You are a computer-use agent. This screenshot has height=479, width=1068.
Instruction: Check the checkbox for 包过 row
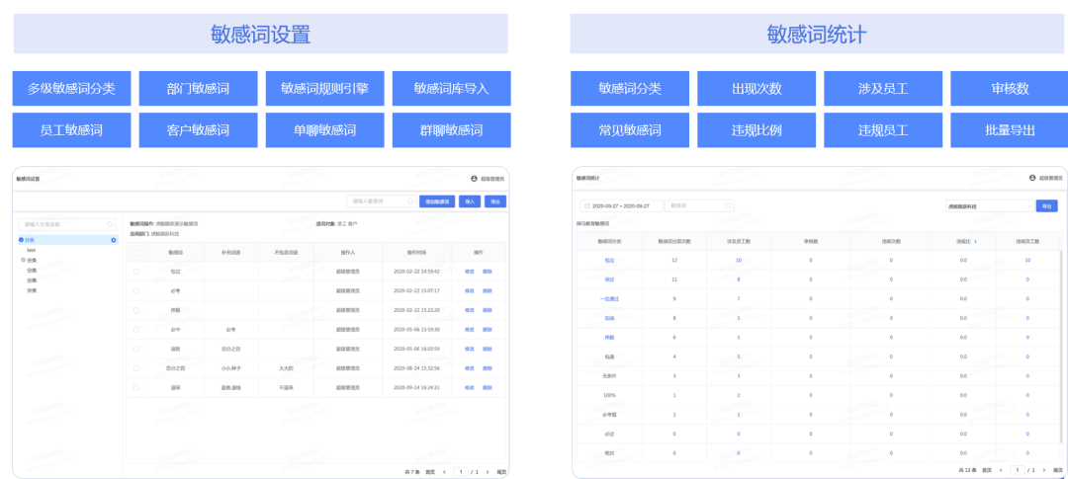[x=136, y=271]
